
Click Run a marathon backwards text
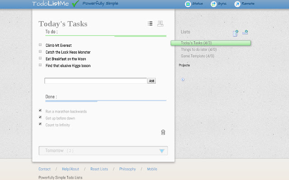pyautogui.click(x=66, y=112)
